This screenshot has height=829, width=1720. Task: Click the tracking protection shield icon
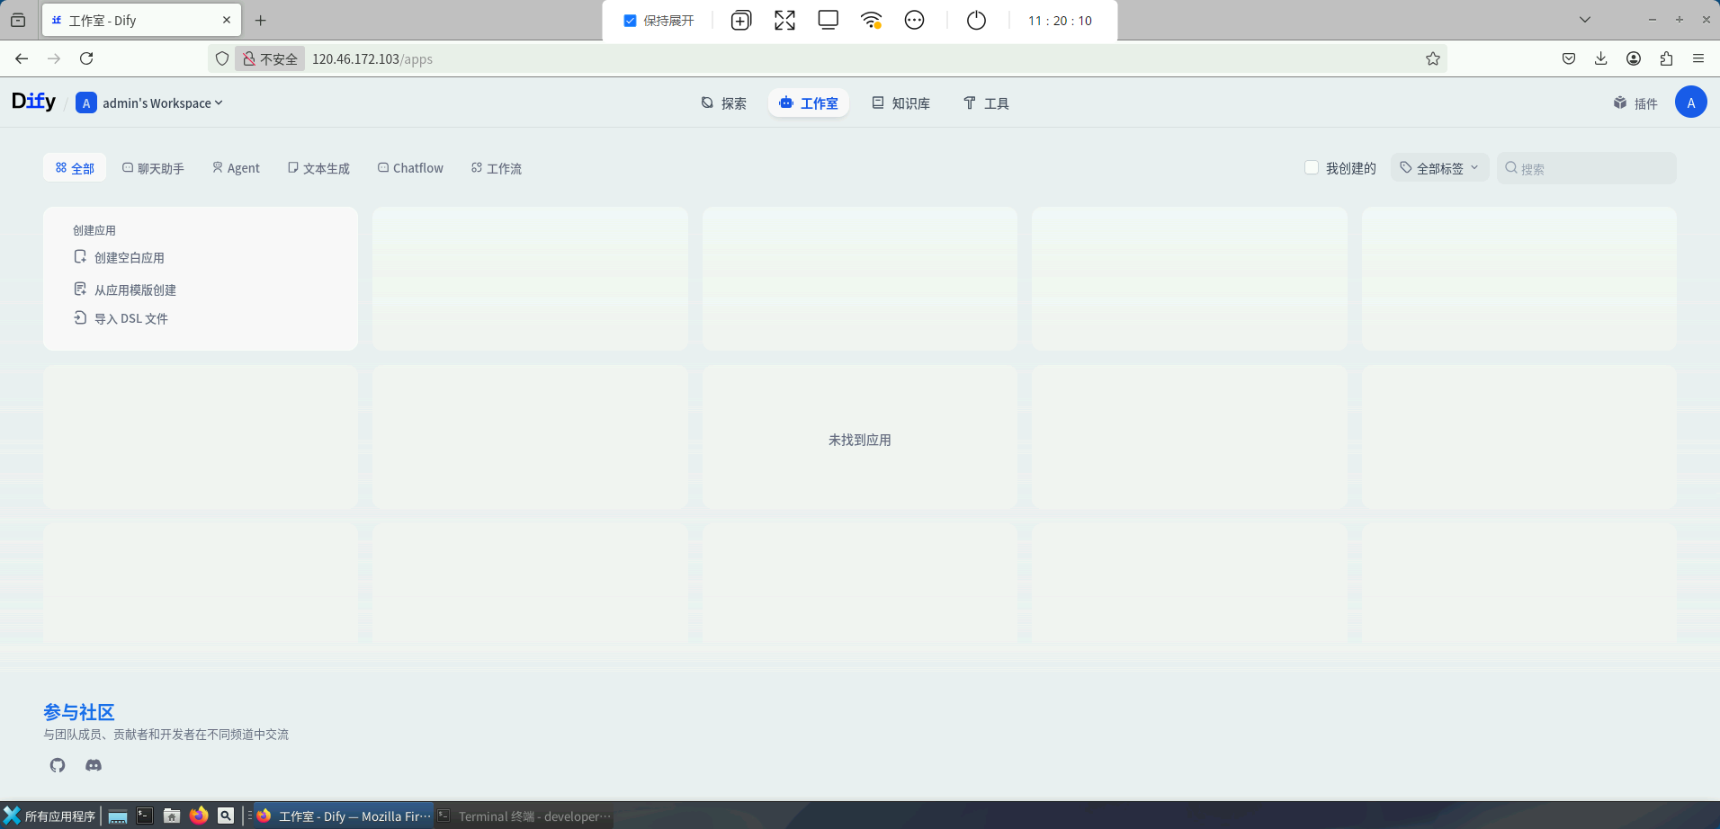(x=222, y=58)
